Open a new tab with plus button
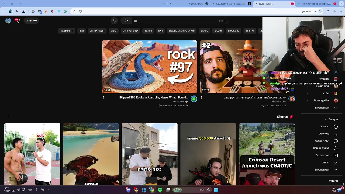Viewport: 345px width, 194px height. (x=164, y=4)
